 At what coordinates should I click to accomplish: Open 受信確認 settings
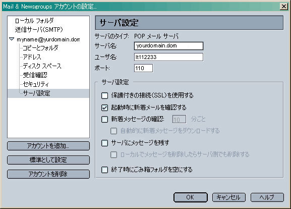pos(35,75)
